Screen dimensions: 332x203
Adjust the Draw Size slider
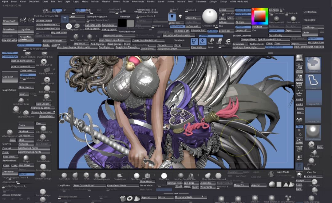coord(121,12)
